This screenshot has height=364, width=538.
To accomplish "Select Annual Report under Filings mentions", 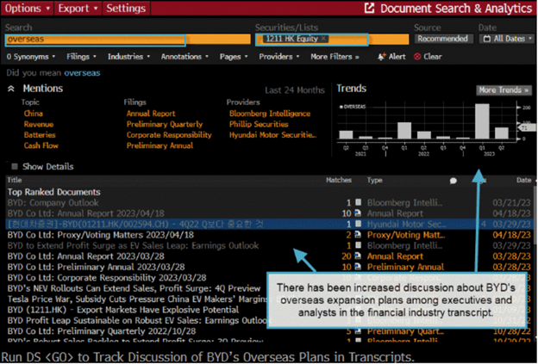I will (x=151, y=114).
